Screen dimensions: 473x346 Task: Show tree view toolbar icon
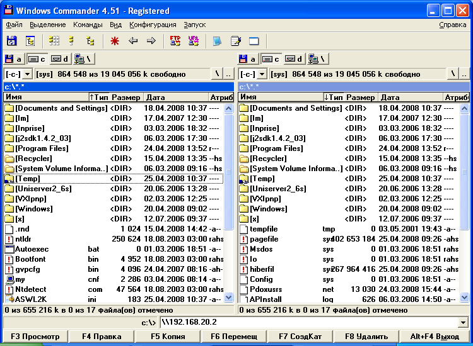click(x=90, y=41)
